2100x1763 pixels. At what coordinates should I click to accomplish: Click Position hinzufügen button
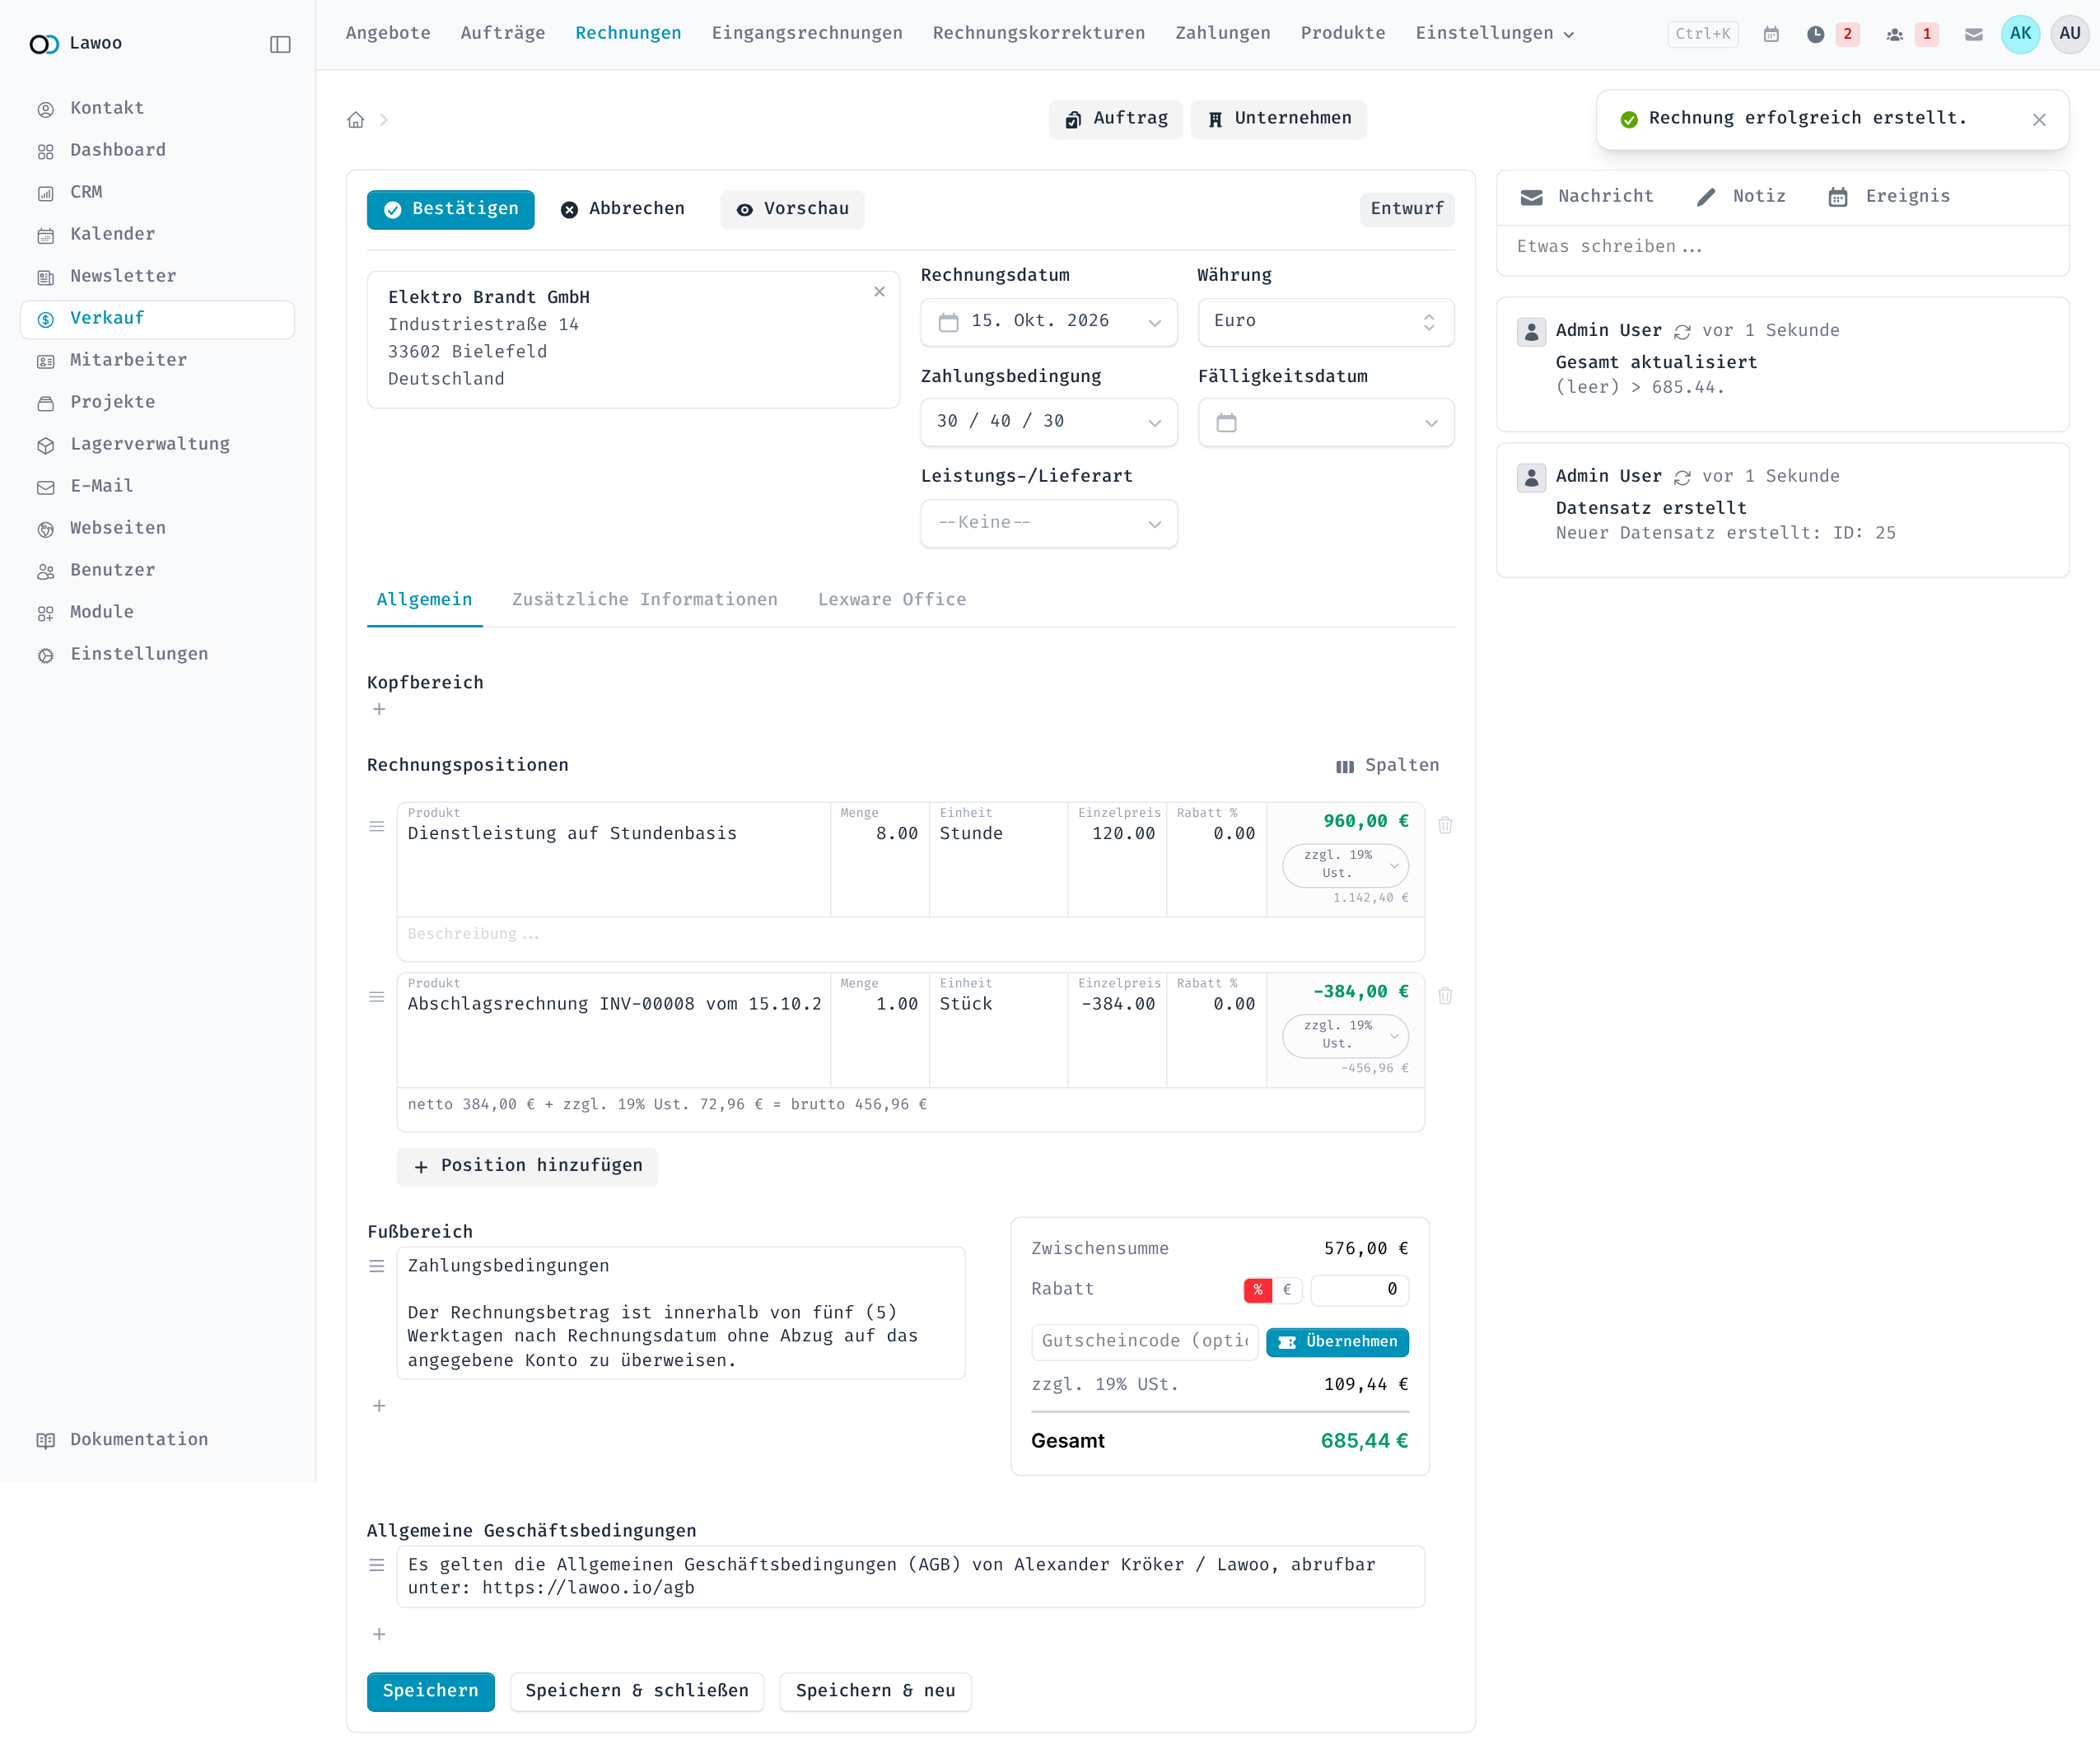(527, 1166)
